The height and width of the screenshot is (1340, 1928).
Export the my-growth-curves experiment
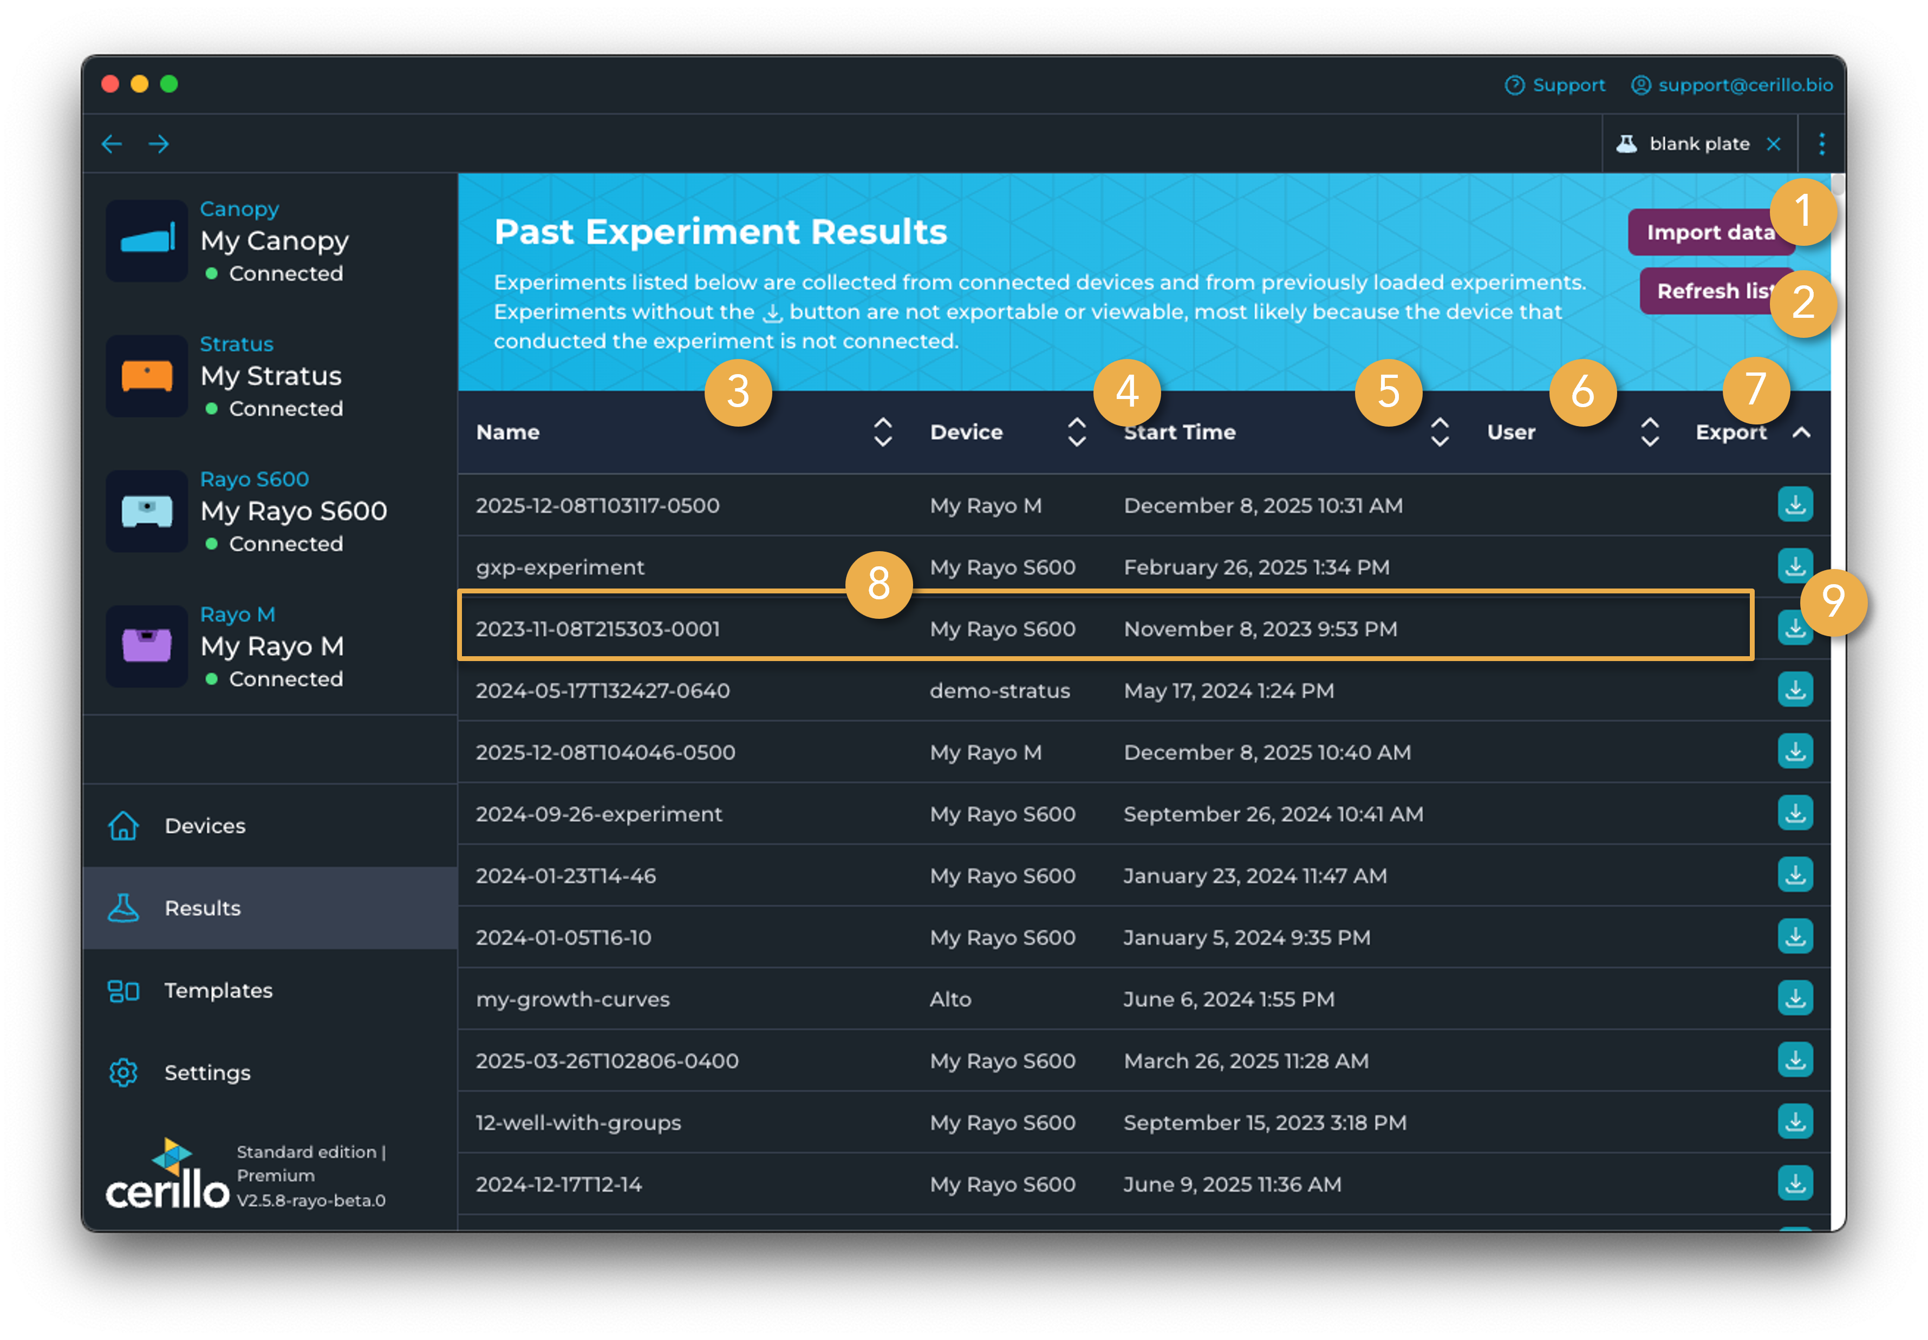1795,998
